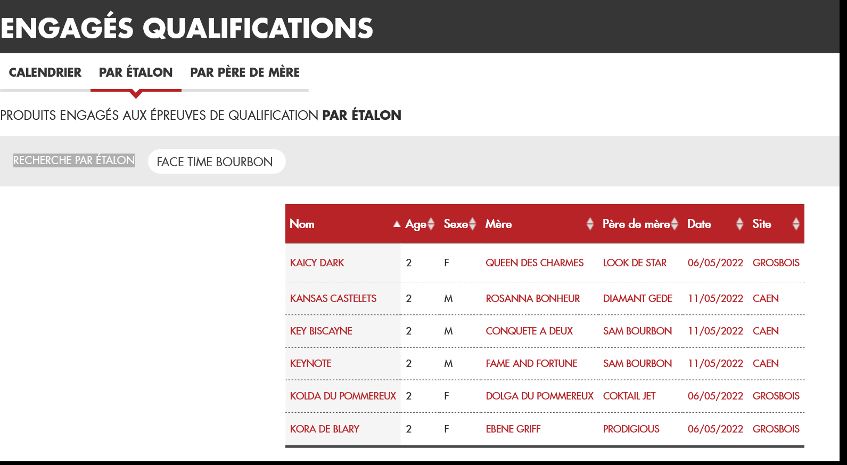Switch to Calendrier tab
Screen dimensions: 847x465
[45, 72]
